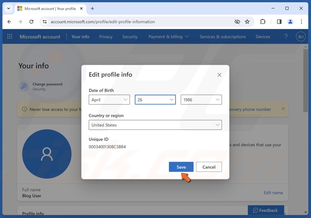Open the browser extensions puzzle icon
The width and height of the screenshot is (311, 218).
pyautogui.click(x=263, y=22)
